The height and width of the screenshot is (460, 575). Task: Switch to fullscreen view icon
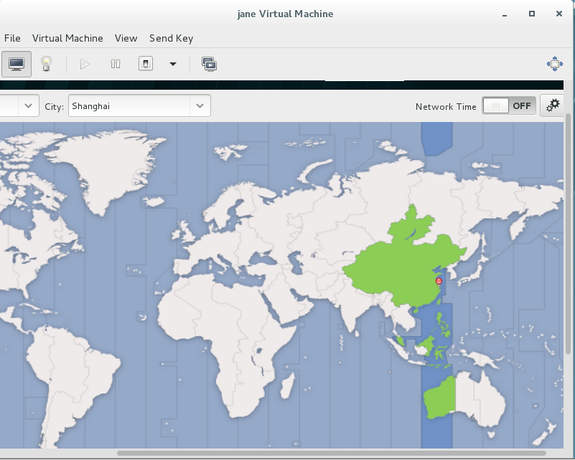click(555, 64)
